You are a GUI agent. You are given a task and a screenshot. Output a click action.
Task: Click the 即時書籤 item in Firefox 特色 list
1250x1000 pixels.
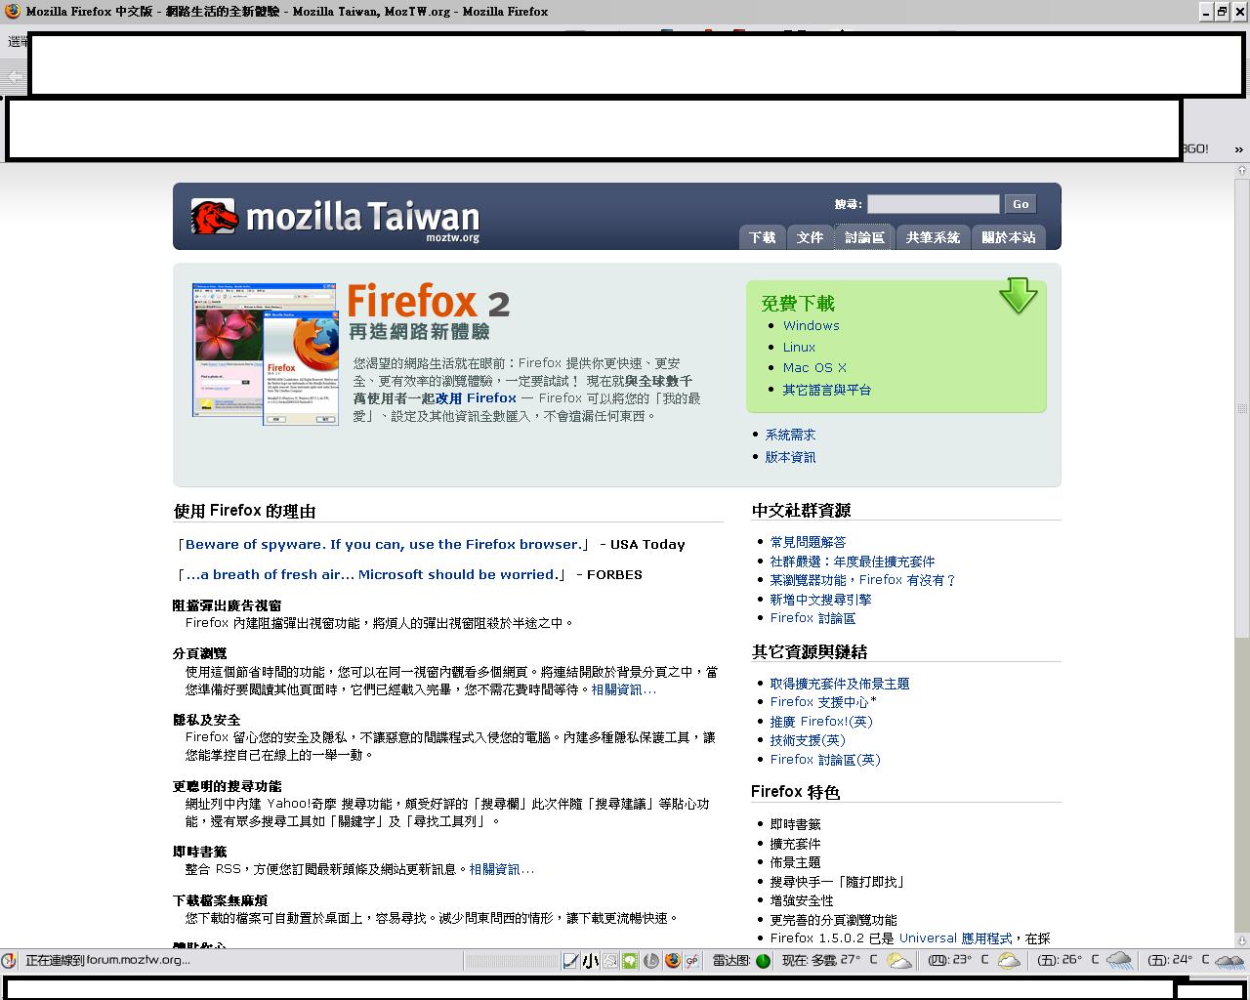pyautogui.click(x=795, y=824)
